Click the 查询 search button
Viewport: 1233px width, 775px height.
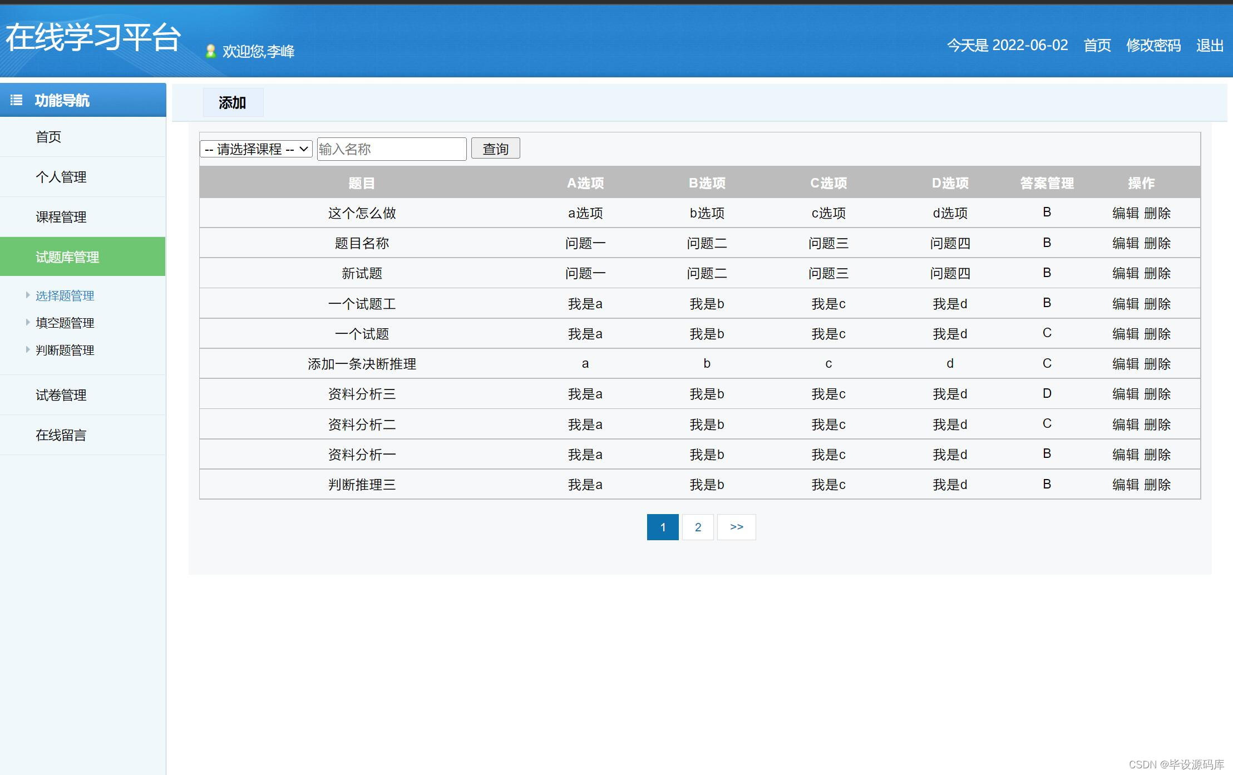[495, 149]
